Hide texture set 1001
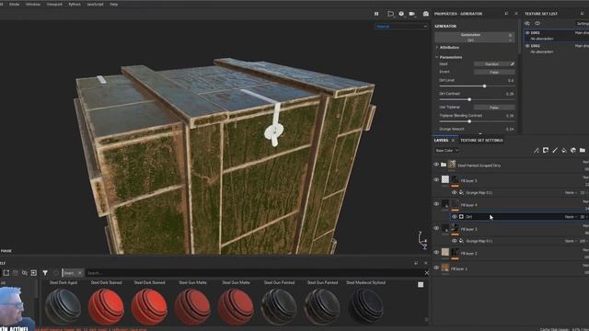 click(527, 33)
